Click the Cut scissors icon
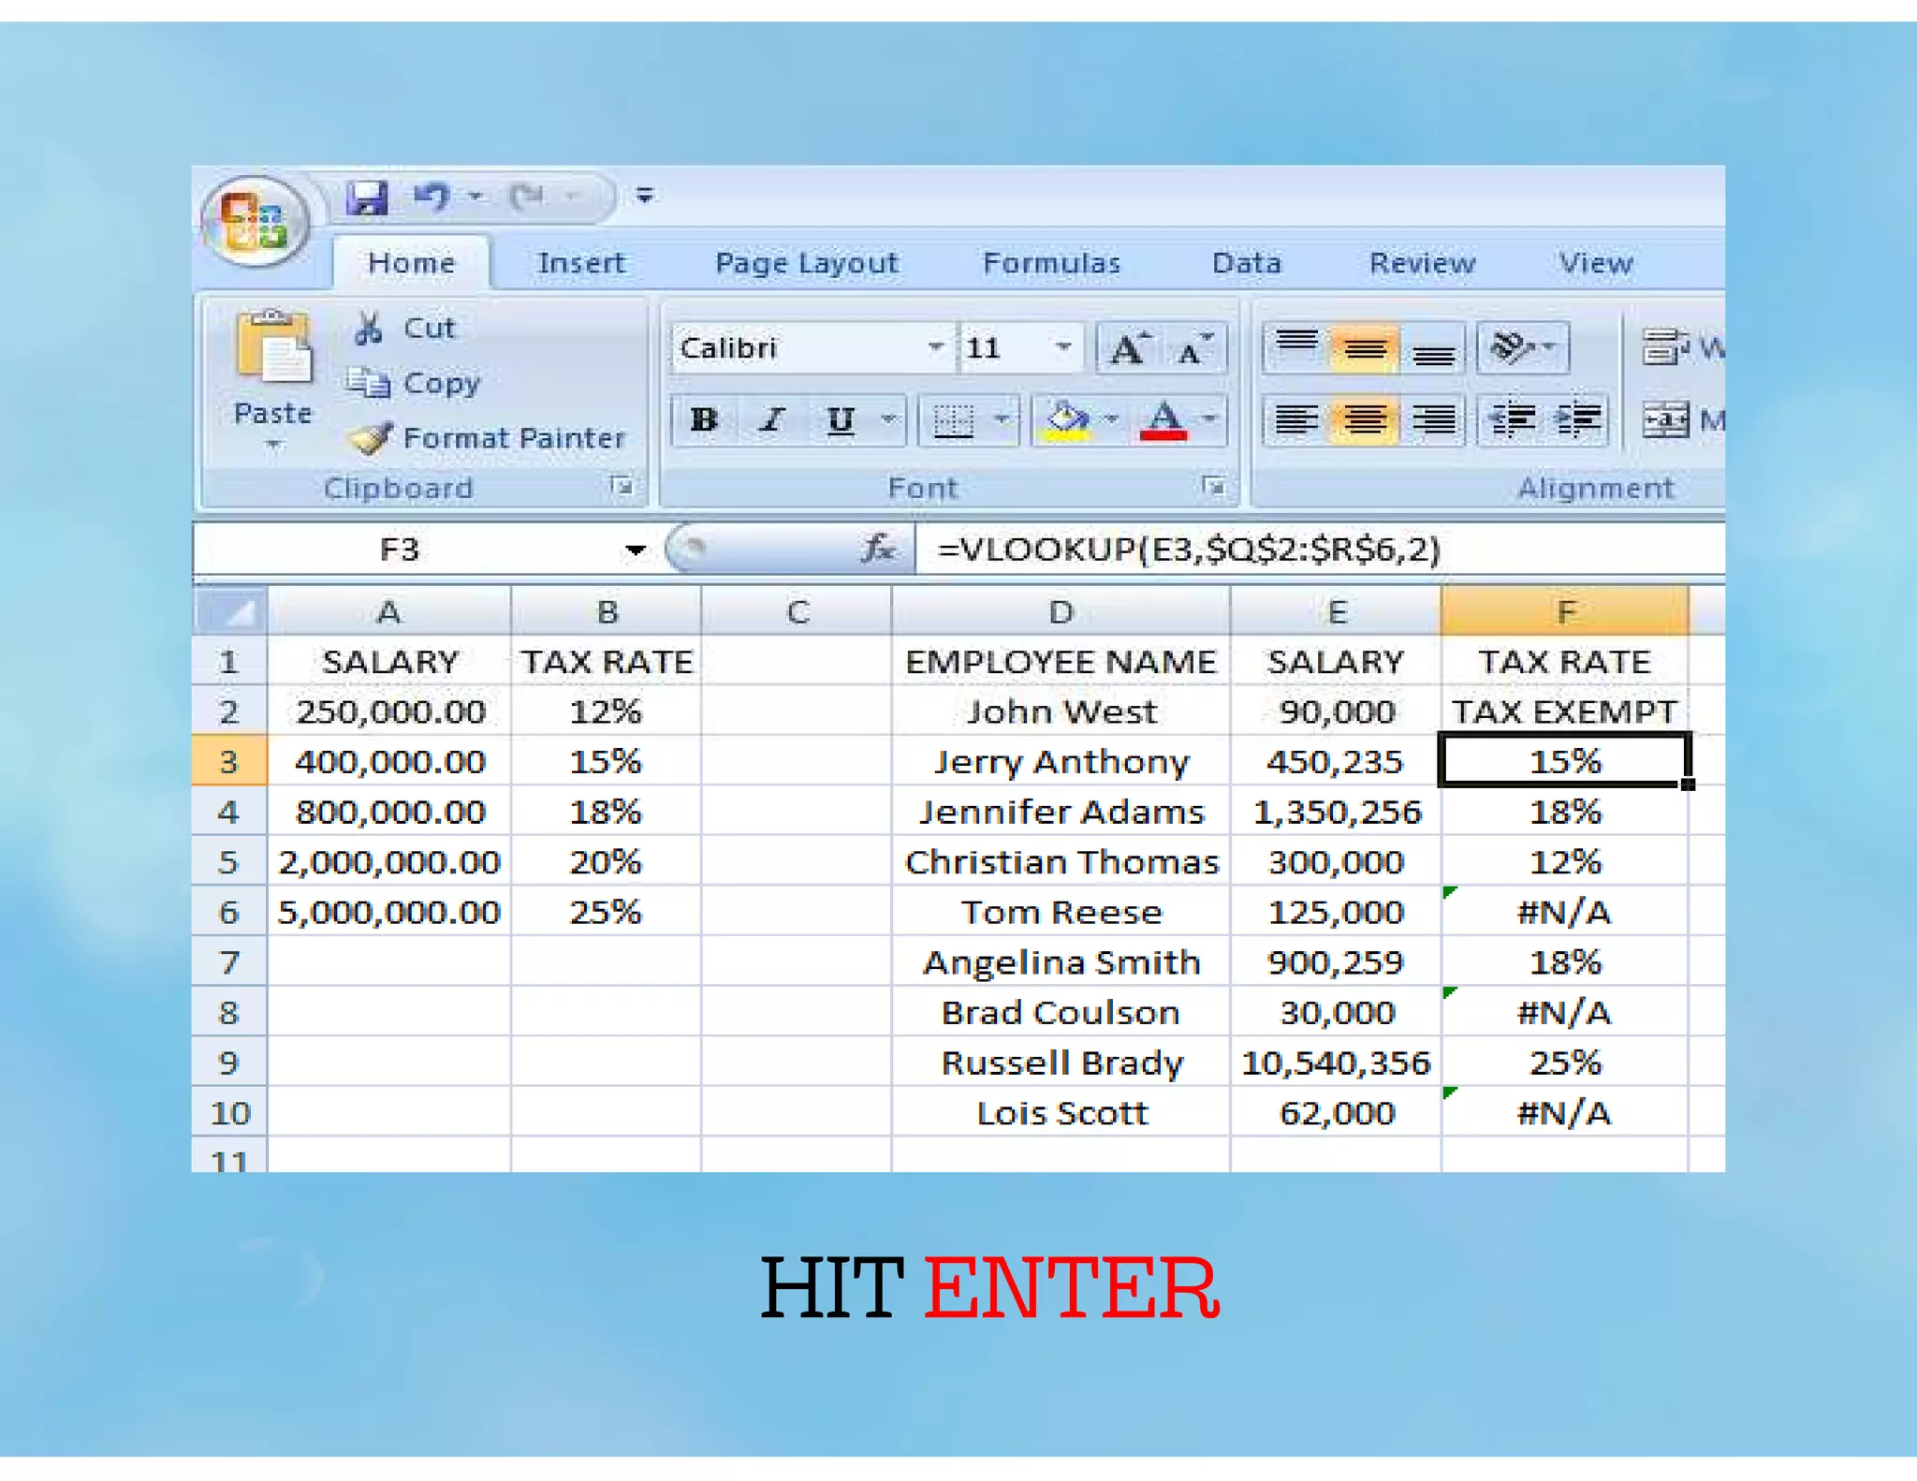Image resolution: width=1917 pixels, height=1481 pixels. click(x=369, y=328)
